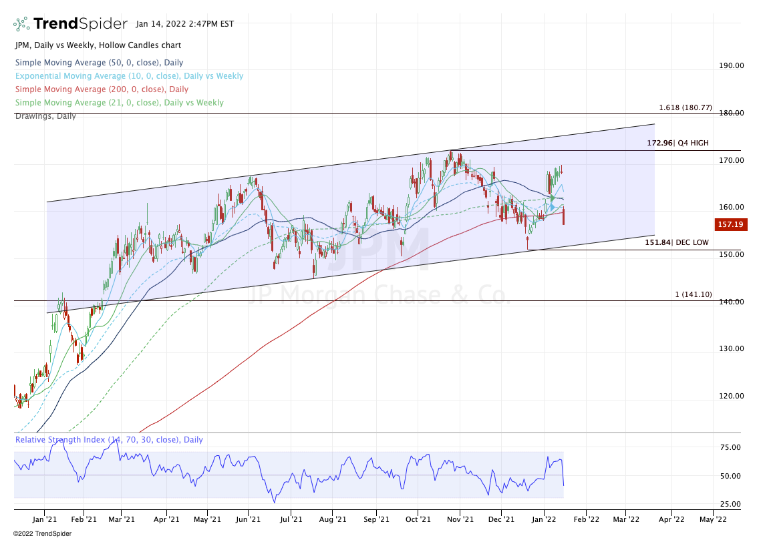Image resolution: width=761 pixels, height=540 pixels.
Task: Click the TrendSpider logo icon
Action: pyautogui.click(x=21, y=23)
